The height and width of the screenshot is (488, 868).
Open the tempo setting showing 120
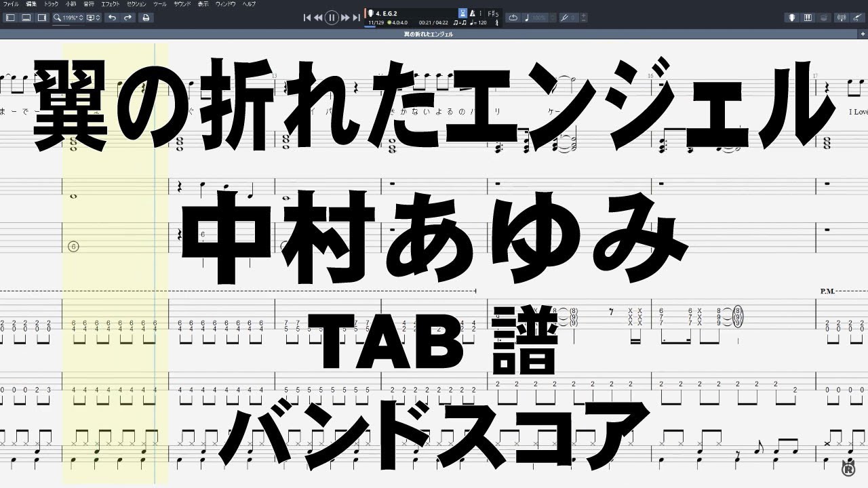point(479,22)
